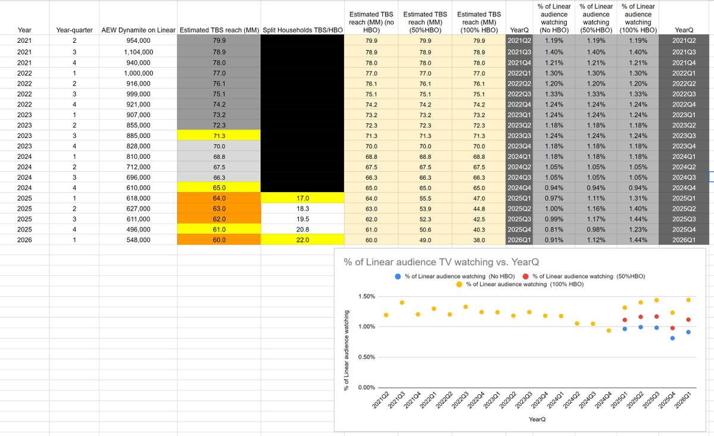Click the 0.50% axis label in chart
The width and height of the screenshot is (714, 436).
click(x=367, y=357)
